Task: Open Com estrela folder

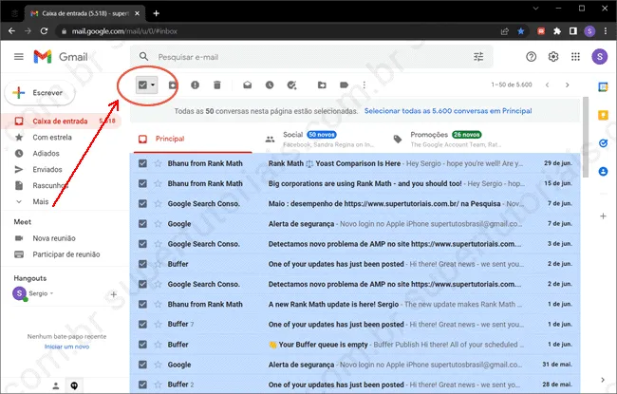Action: (x=52, y=138)
